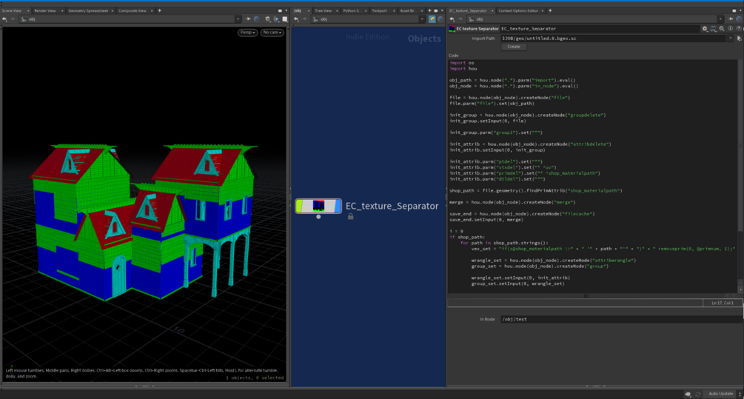Switch to the Geometry Spreadsheet tab
This screenshot has height=399, width=744.
[x=88, y=10]
